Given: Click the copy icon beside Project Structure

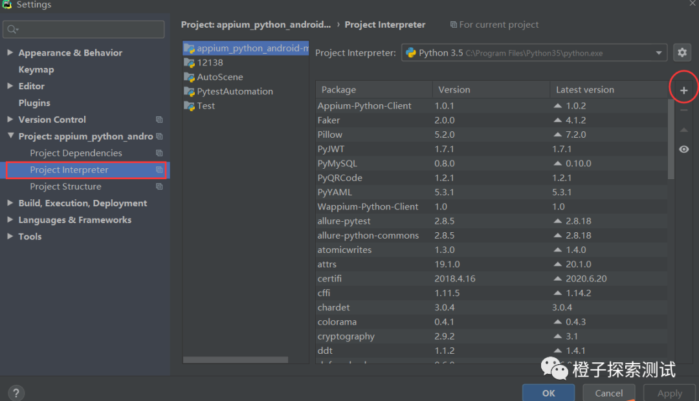Looking at the screenshot, I should [x=159, y=186].
